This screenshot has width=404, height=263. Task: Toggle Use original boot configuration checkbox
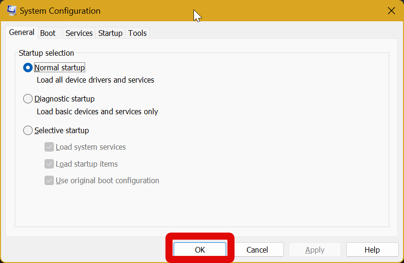pos(49,180)
